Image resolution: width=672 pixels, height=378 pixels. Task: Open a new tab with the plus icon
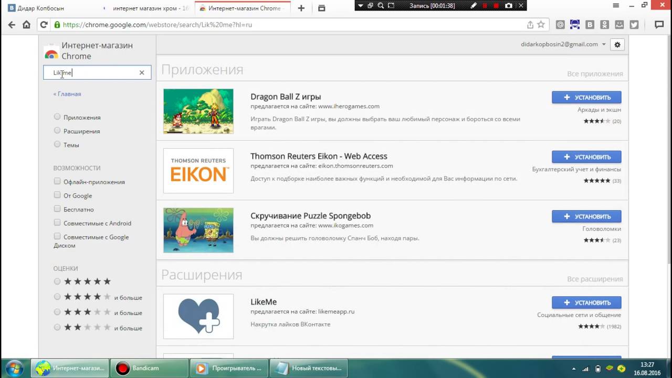pyautogui.click(x=301, y=8)
